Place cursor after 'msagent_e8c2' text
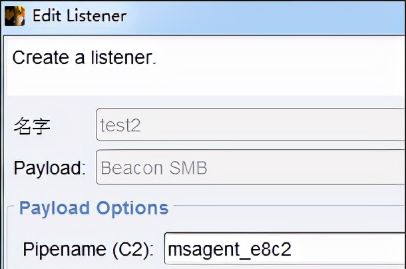406x269 pixels. click(293, 250)
